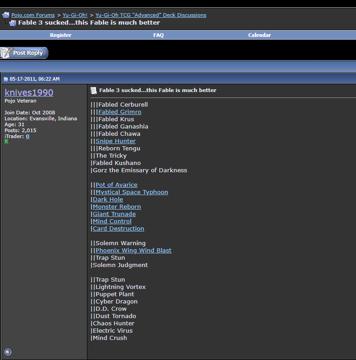Click the Electric Virus text line
Screen dimensions: 356x360
pos(112,331)
